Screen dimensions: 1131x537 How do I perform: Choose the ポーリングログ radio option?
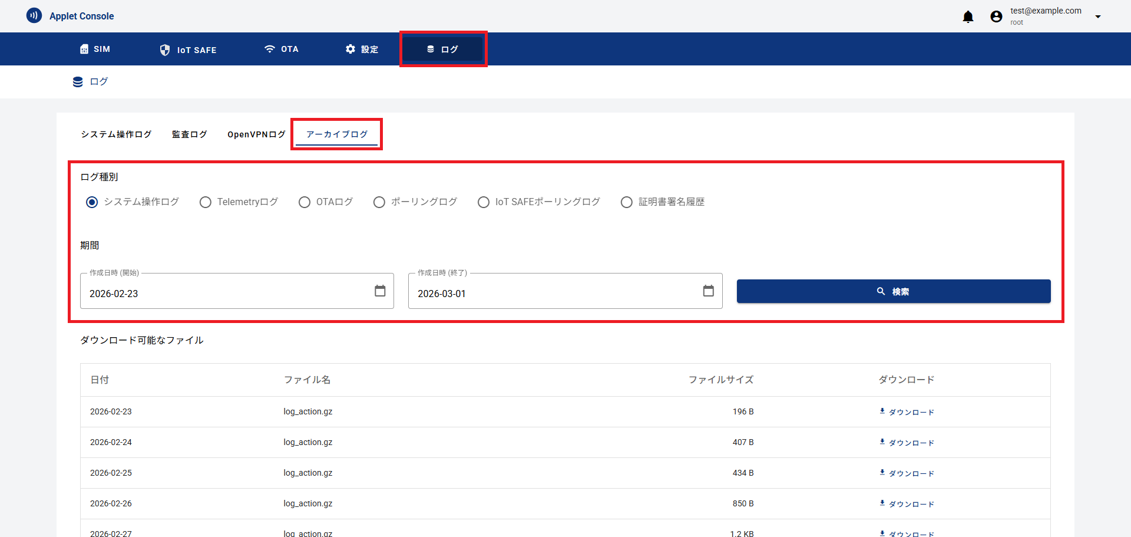tap(379, 202)
